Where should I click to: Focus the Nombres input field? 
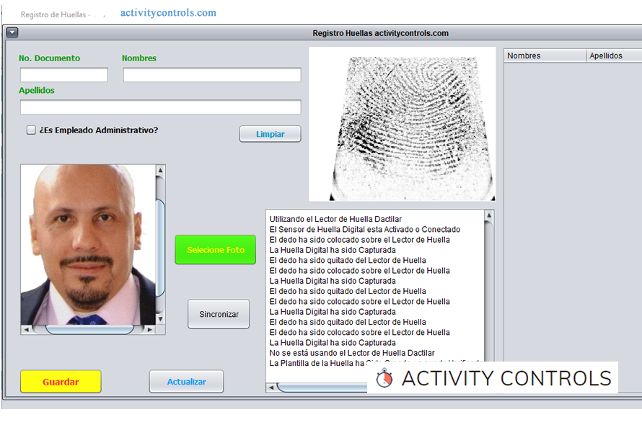coord(212,75)
